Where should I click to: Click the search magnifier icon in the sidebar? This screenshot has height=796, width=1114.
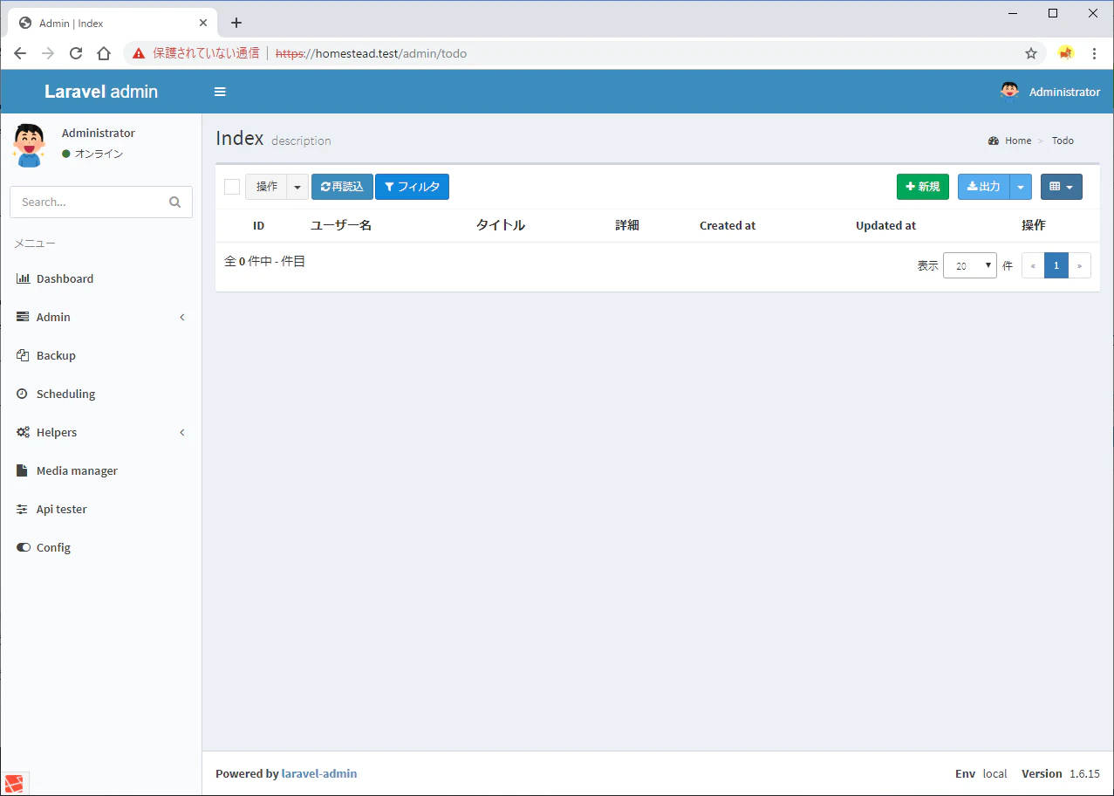(175, 202)
